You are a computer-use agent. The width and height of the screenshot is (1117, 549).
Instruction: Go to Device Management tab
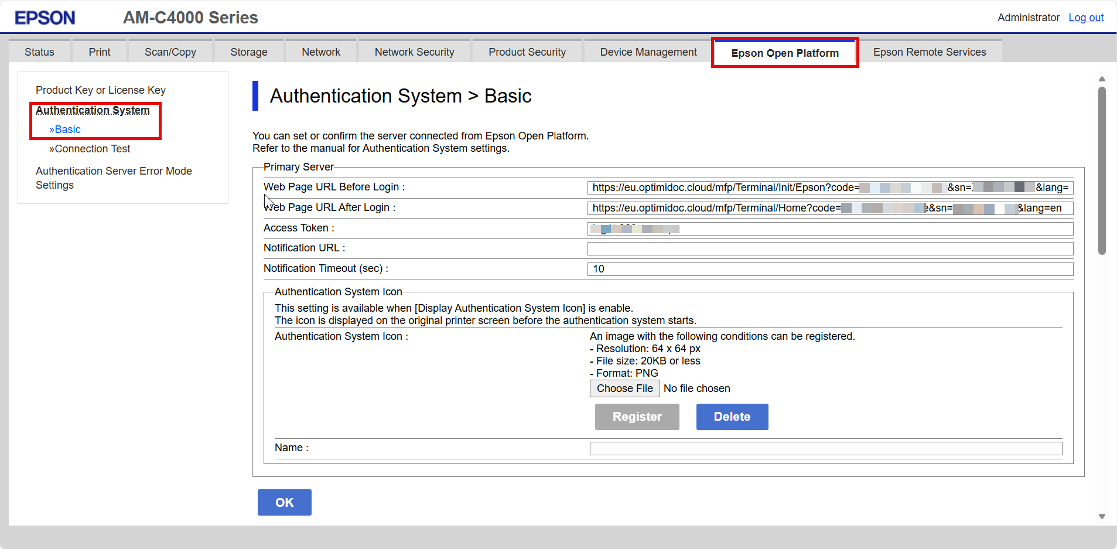648,52
